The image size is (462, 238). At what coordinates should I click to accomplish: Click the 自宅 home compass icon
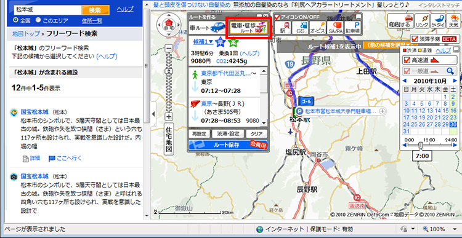pos(169,23)
